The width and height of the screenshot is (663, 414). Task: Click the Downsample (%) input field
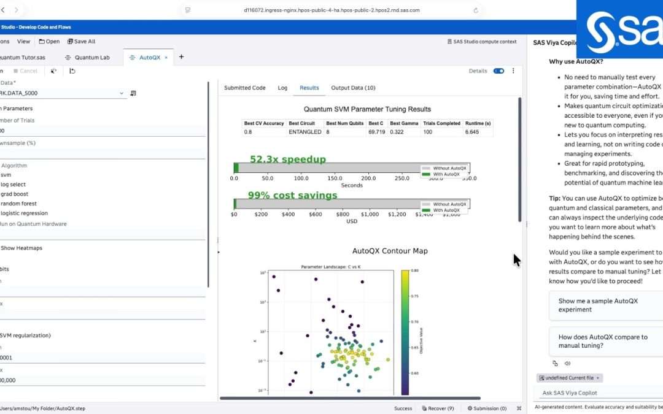tap(103, 153)
